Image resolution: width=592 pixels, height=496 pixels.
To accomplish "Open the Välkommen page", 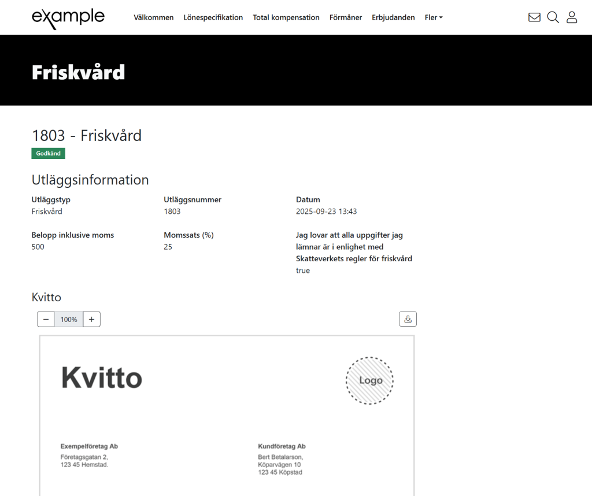I will pyautogui.click(x=153, y=17).
